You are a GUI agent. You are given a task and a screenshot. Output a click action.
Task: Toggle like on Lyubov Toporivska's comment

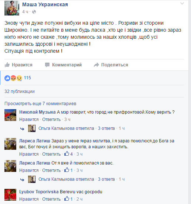(29, 199)
